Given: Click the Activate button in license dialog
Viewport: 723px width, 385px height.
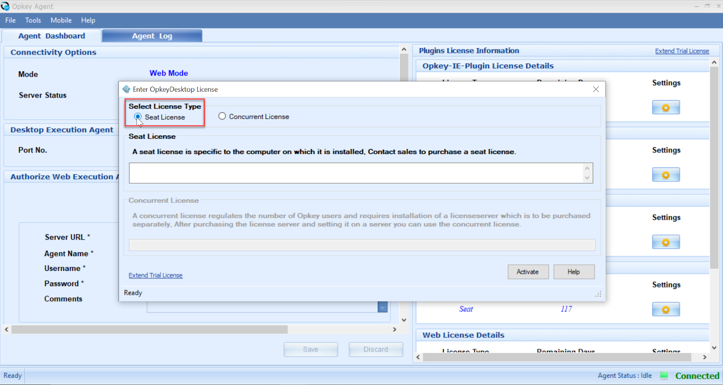Looking at the screenshot, I should pos(528,272).
